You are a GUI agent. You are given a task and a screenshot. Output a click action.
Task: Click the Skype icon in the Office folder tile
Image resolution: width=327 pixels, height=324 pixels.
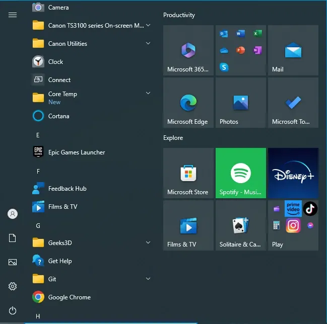[224, 67]
